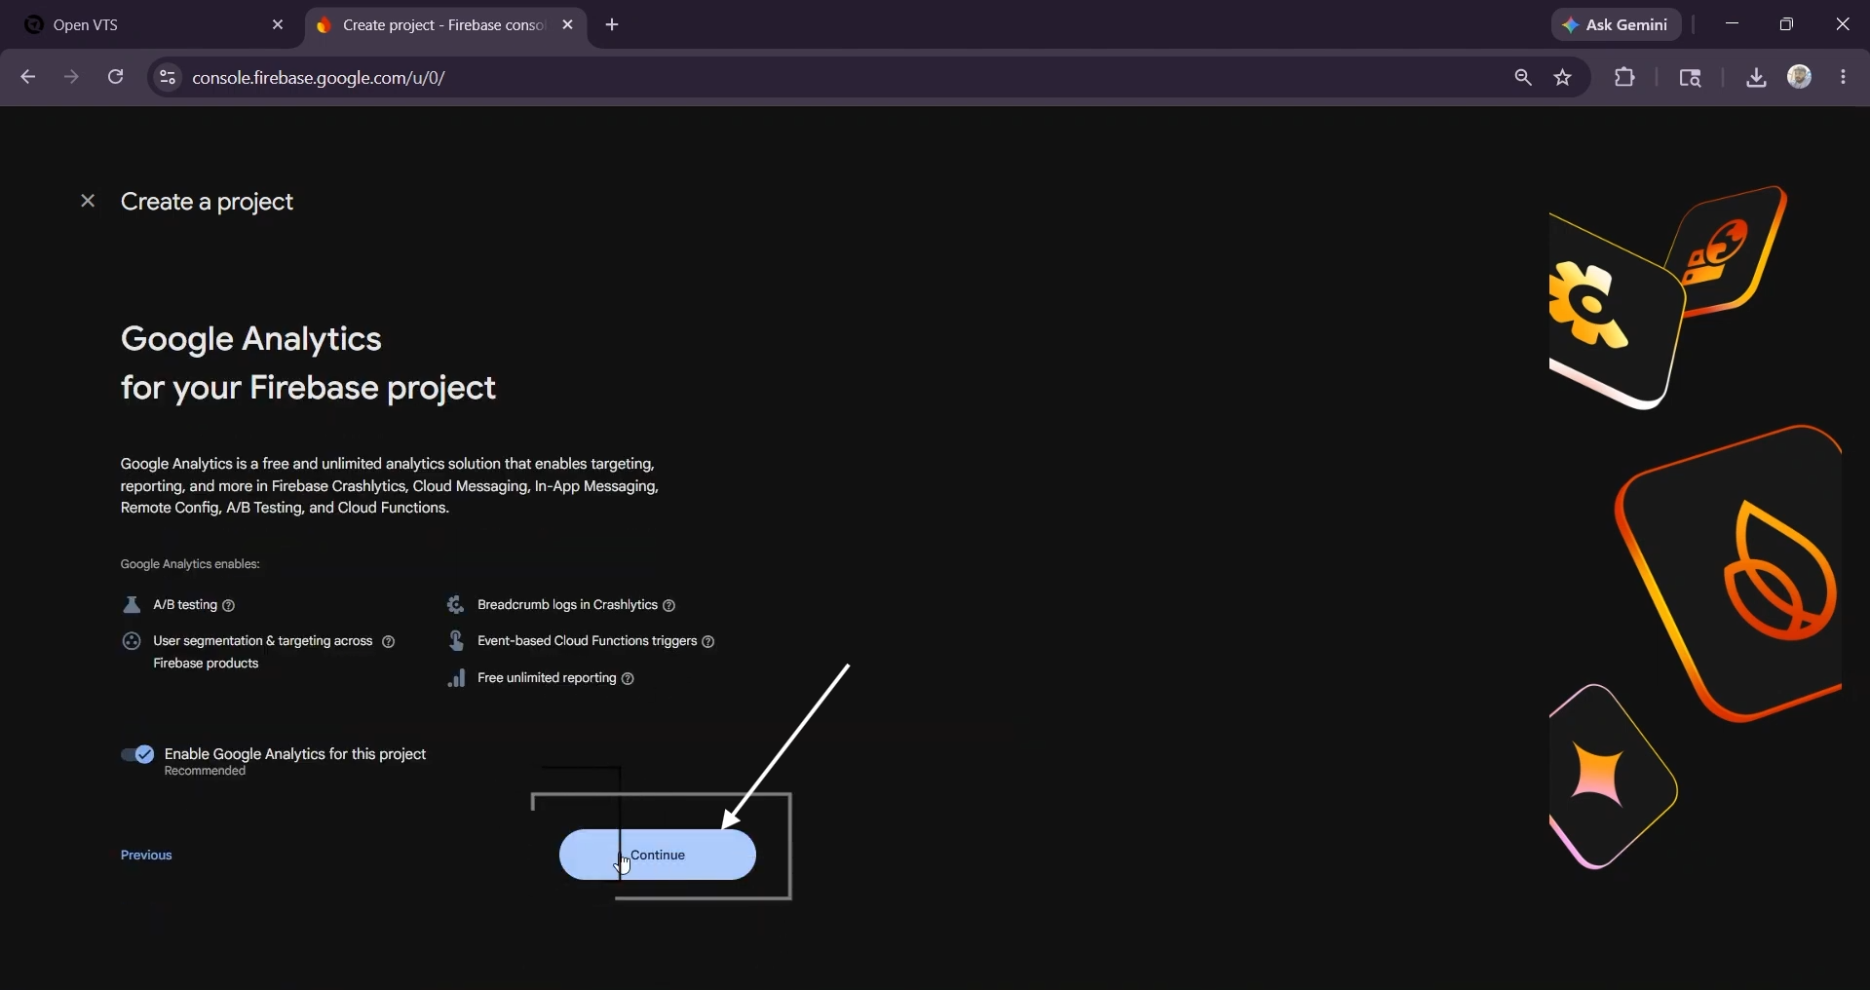Bookmark this page with the star

click(1564, 78)
